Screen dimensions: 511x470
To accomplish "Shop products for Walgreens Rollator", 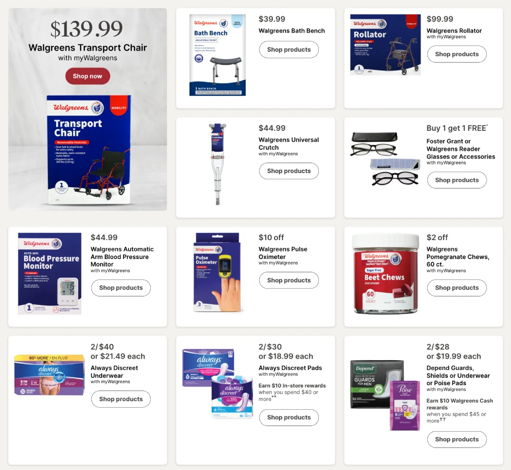I will 456,54.
